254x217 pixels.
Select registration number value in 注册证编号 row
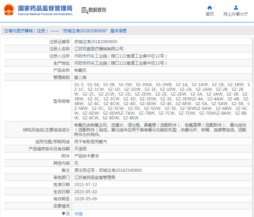93,42
